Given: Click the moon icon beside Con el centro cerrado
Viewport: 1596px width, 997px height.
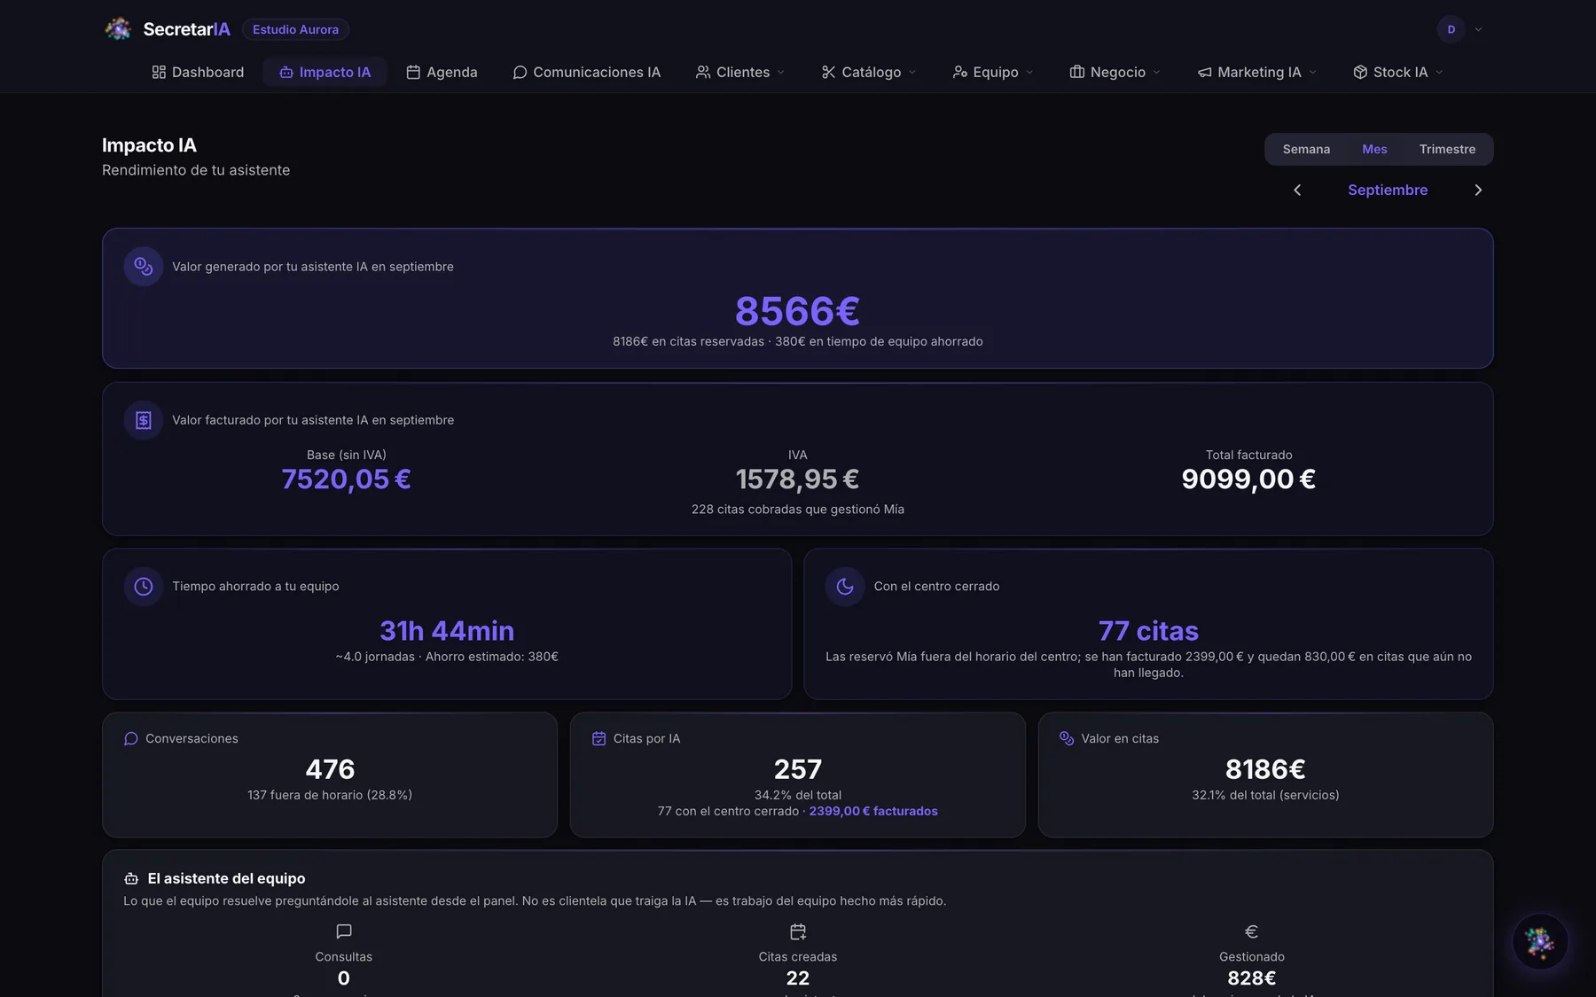Looking at the screenshot, I should [x=845, y=586].
